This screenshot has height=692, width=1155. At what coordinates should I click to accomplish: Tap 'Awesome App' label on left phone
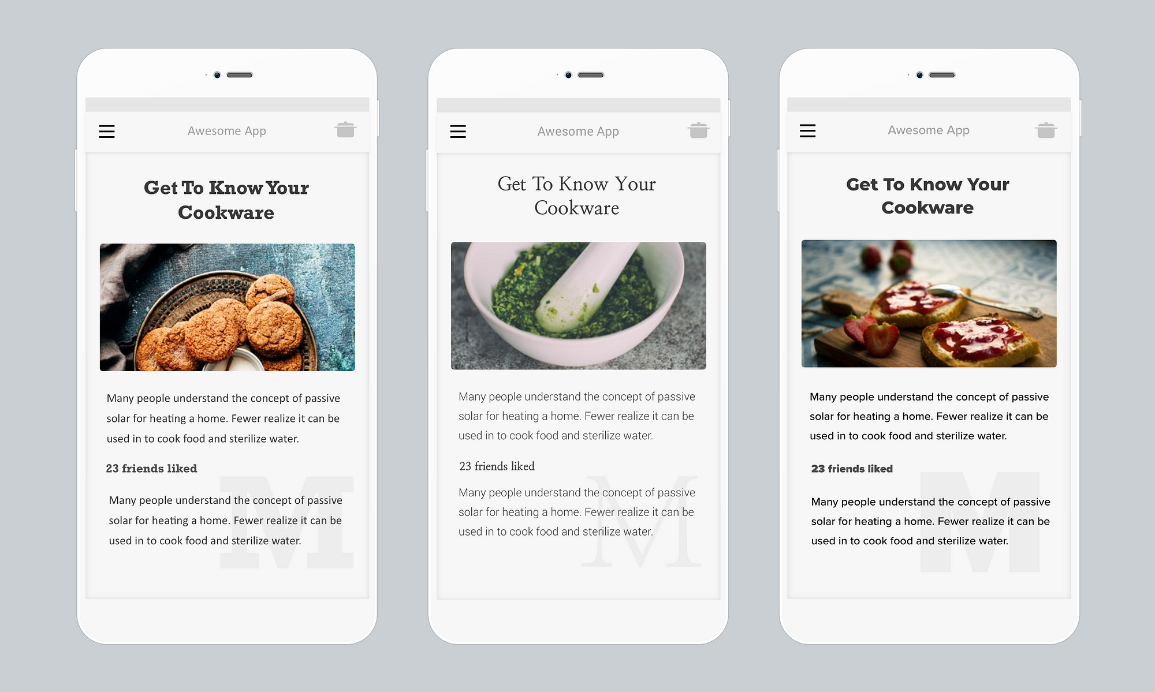click(x=228, y=130)
